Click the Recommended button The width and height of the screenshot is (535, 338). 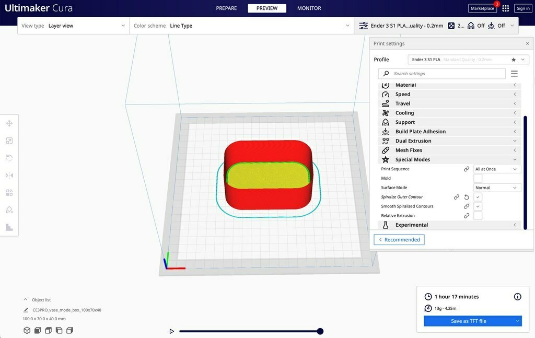399,240
